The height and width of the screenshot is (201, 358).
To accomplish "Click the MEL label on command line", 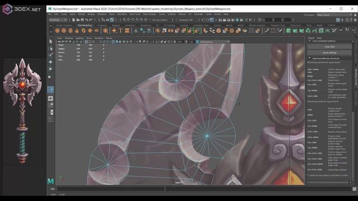I will [53, 189].
